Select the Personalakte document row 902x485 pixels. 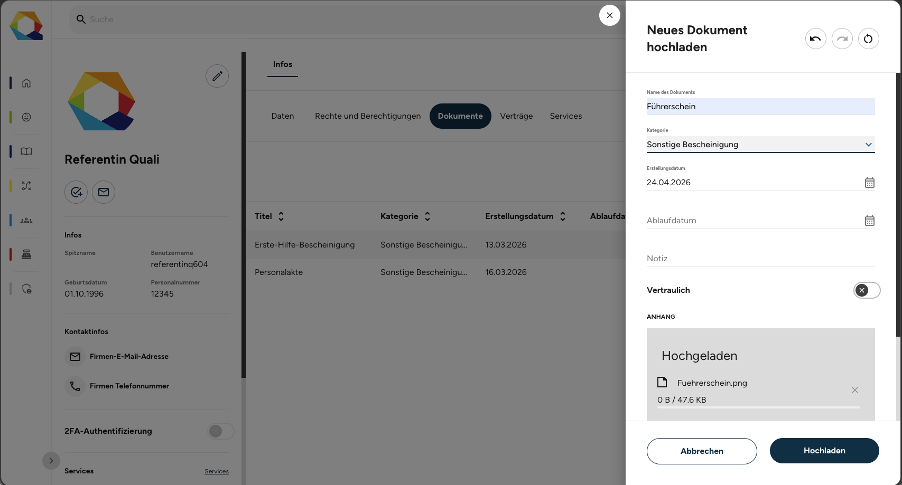click(436, 272)
